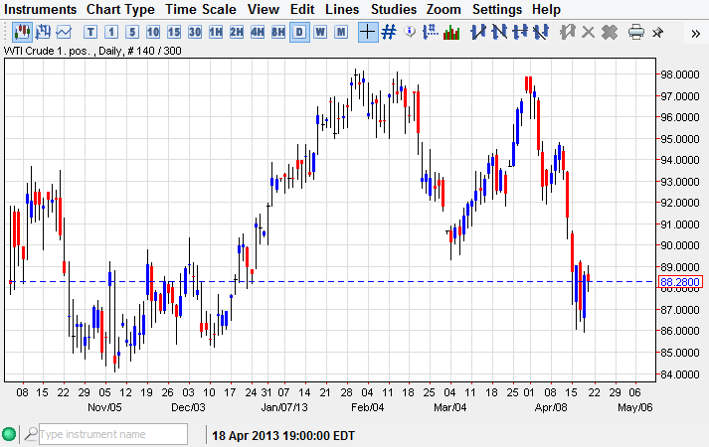Screen dimensions: 709x447
Task: Click the printer icon
Action: coord(636,32)
